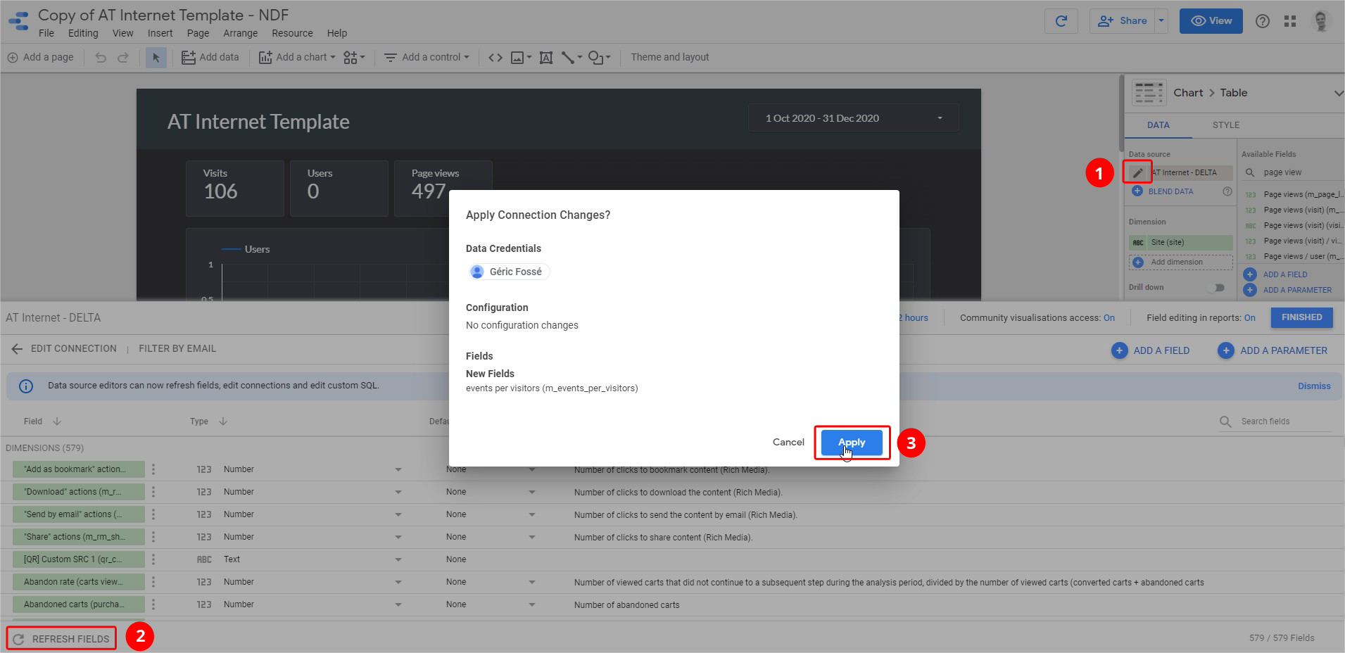Click Community visualisations access On link
The height and width of the screenshot is (653, 1345).
(x=1109, y=318)
